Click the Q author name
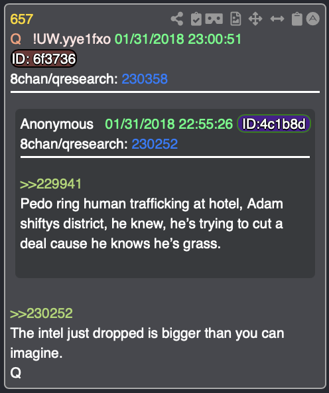Screen dimensions: 329x393 pyautogui.click(x=15, y=39)
